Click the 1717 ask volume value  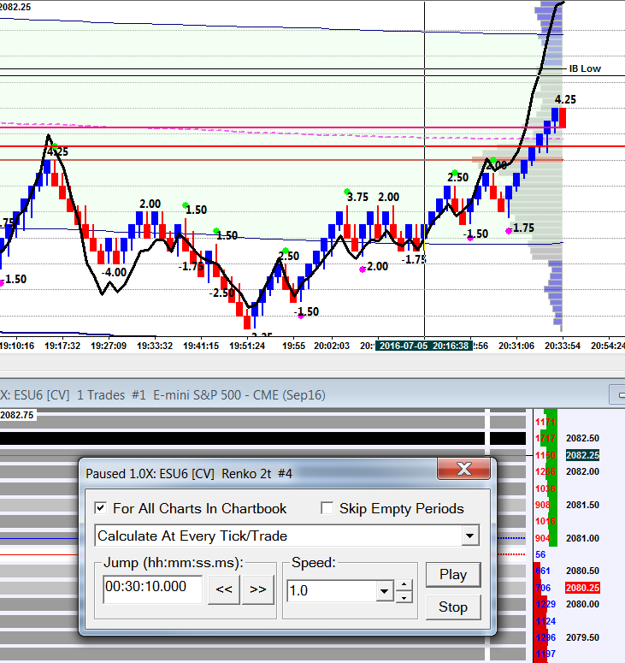(x=545, y=438)
